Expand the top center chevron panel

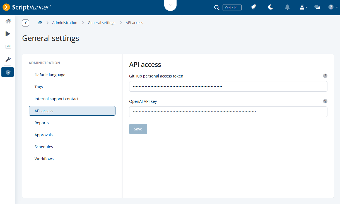[x=170, y=5]
